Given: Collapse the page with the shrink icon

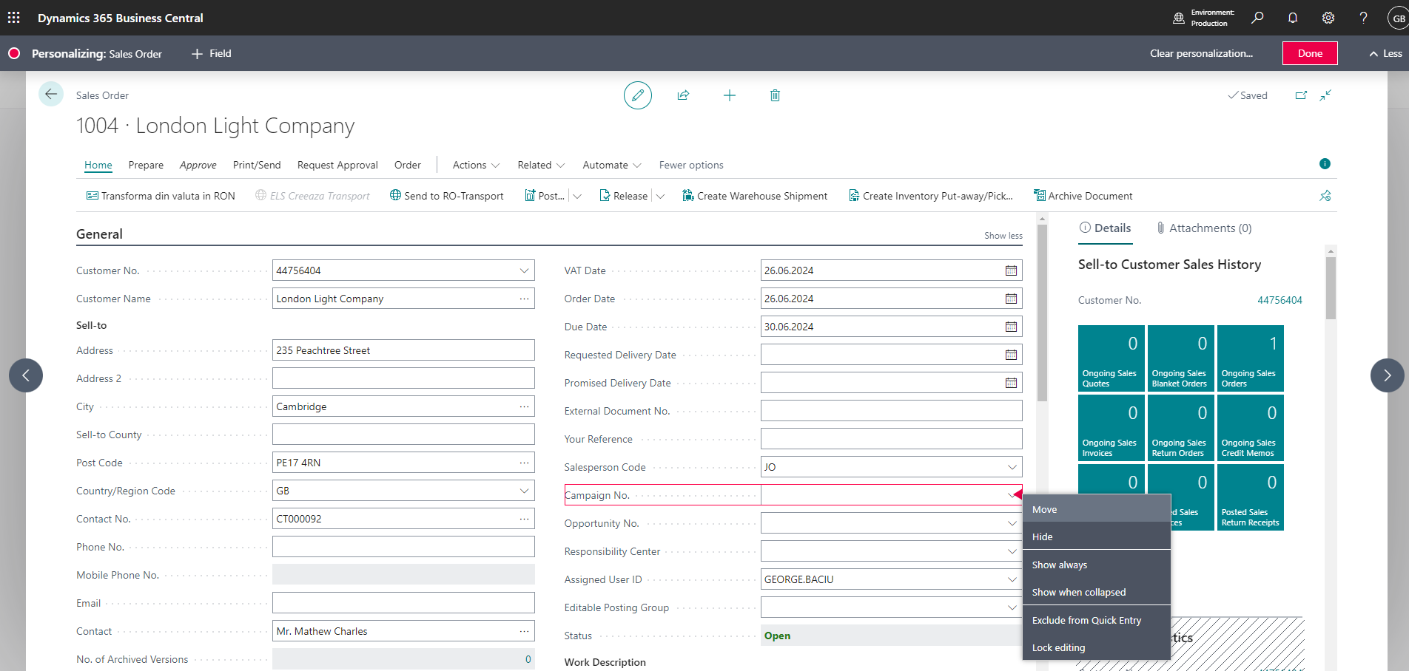Looking at the screenshot, I should [1325, 95].
